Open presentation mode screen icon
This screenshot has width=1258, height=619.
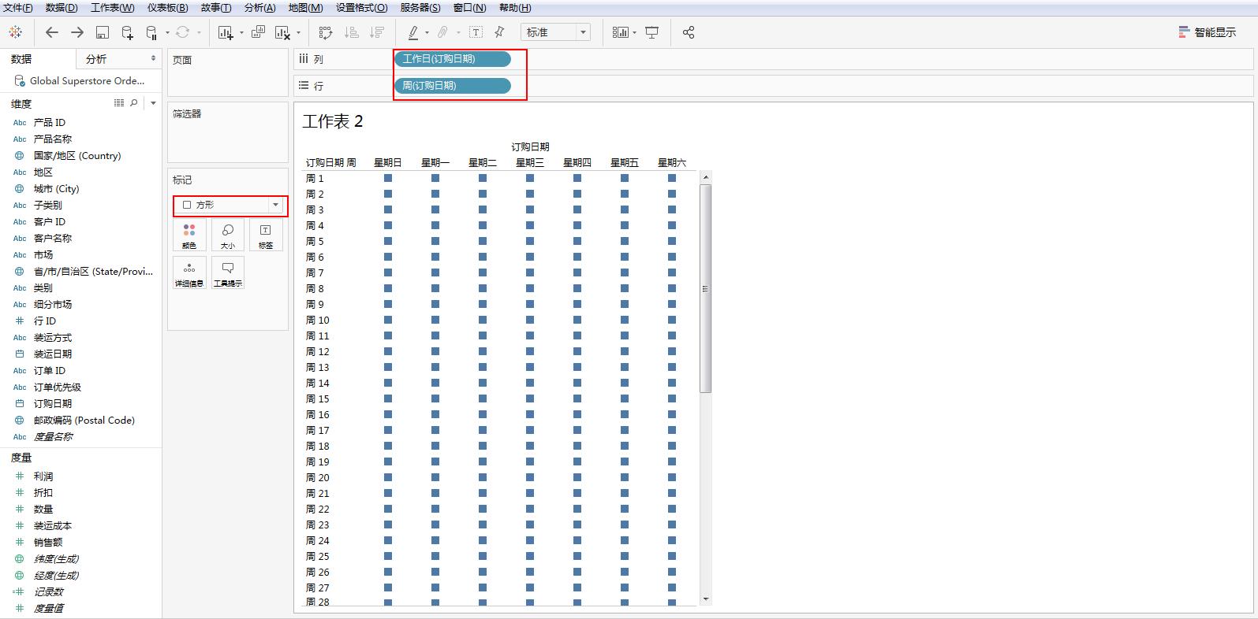(652, 32)
